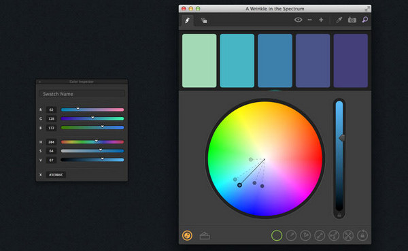408x251 pixels.
Task: Click the Swatch Name field
Action: pos(82,94)
